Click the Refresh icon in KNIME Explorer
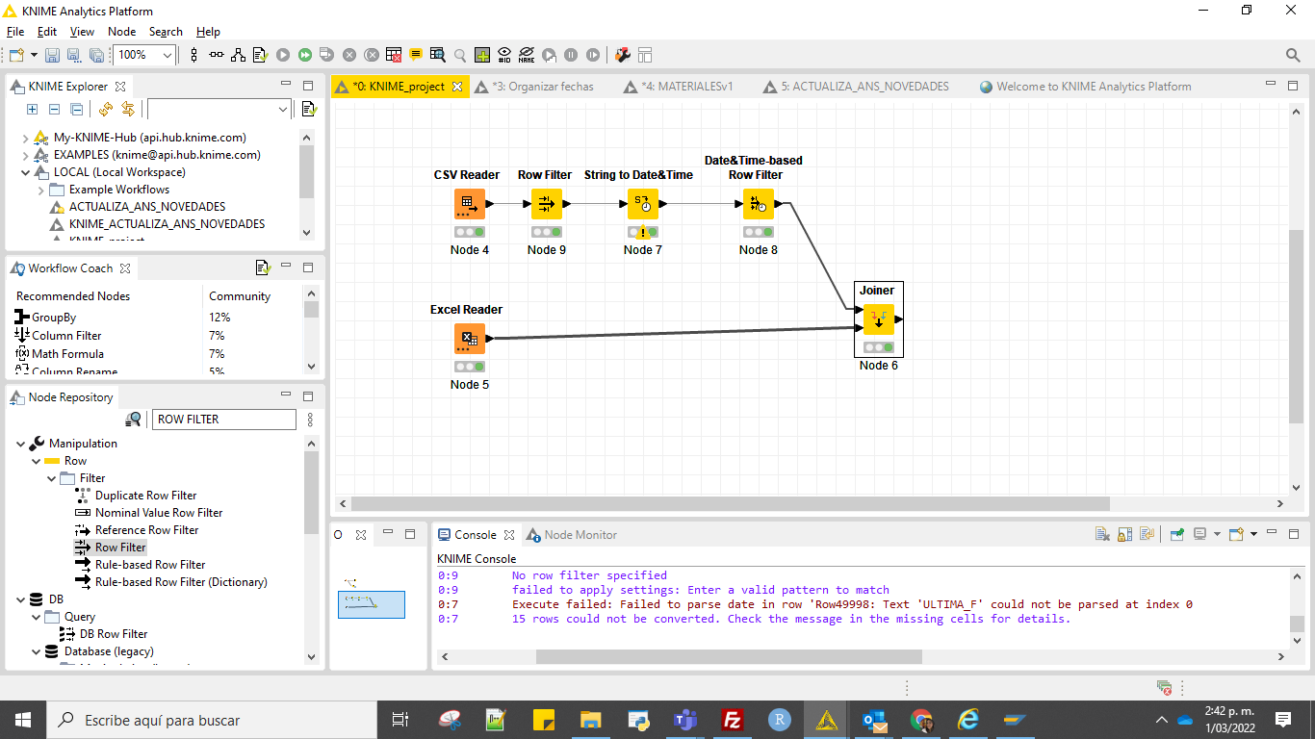Image resolution: width=1315 pixels, height=739 pixels. click(x=106, y=110)
